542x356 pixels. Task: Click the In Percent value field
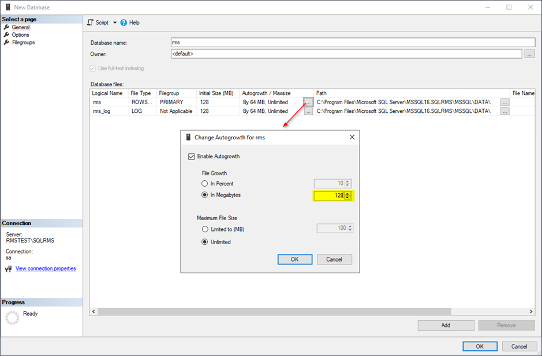(x=329, y=184)
